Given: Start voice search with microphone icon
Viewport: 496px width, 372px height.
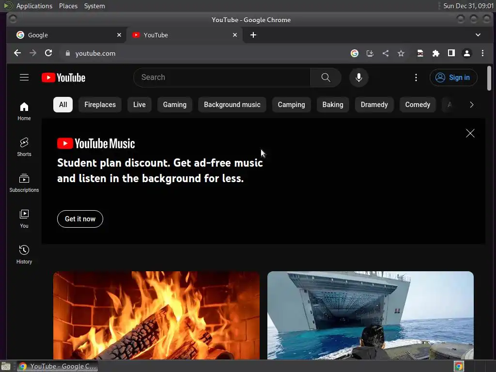Looking at the screenshot, I should (359, 77).
